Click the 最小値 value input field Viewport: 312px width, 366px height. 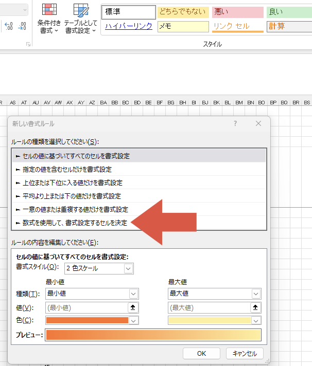(86, 307)
